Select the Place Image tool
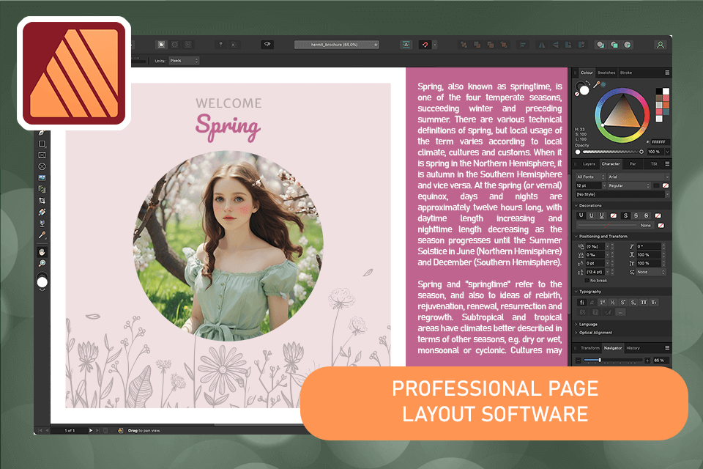This screenshot has width=703, height=469. coord(42,178)
